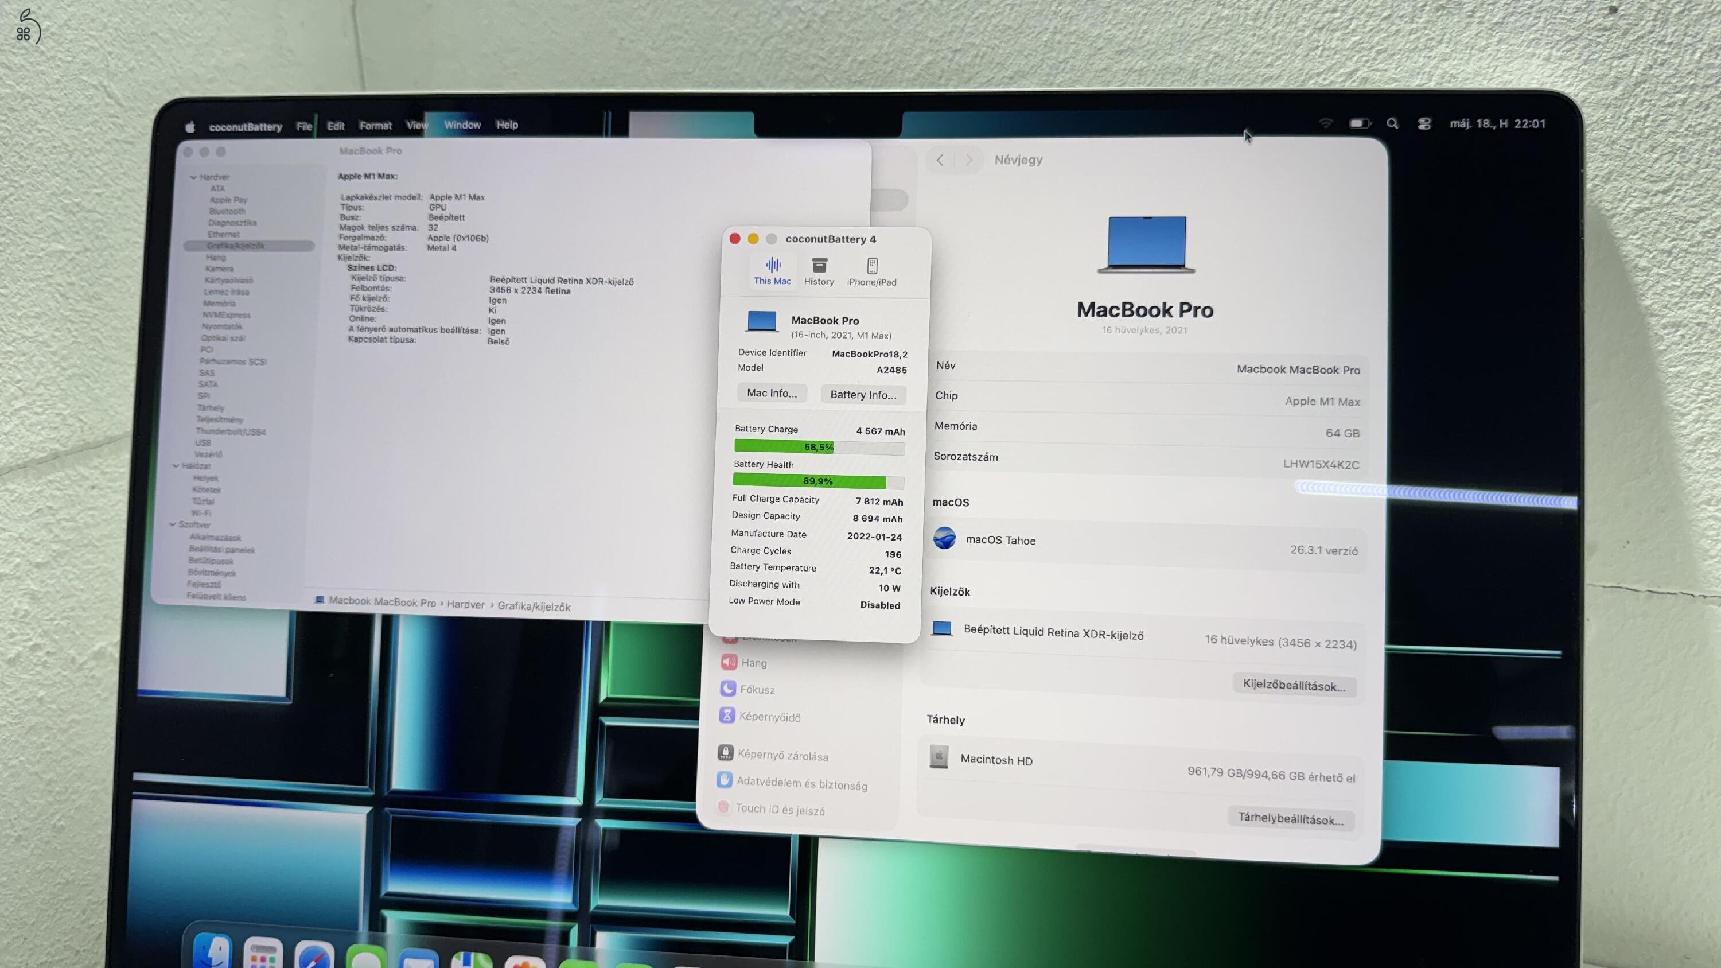Click the Kijelzőbeállítások... button

click(1294, 685)
